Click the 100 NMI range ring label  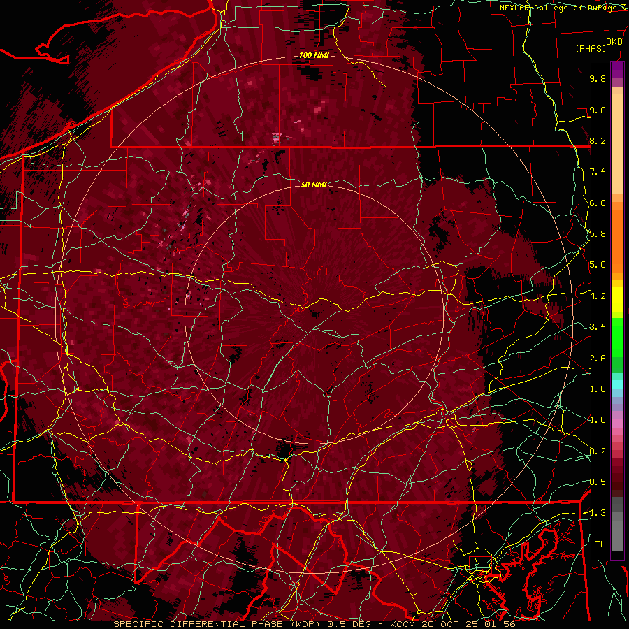pos(314,55)
